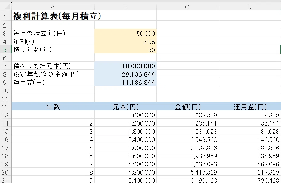Viewport: 281px width, 183px height.
Task: Click the cell with amount 5,417,369
Action: click(x=187, y=172)
